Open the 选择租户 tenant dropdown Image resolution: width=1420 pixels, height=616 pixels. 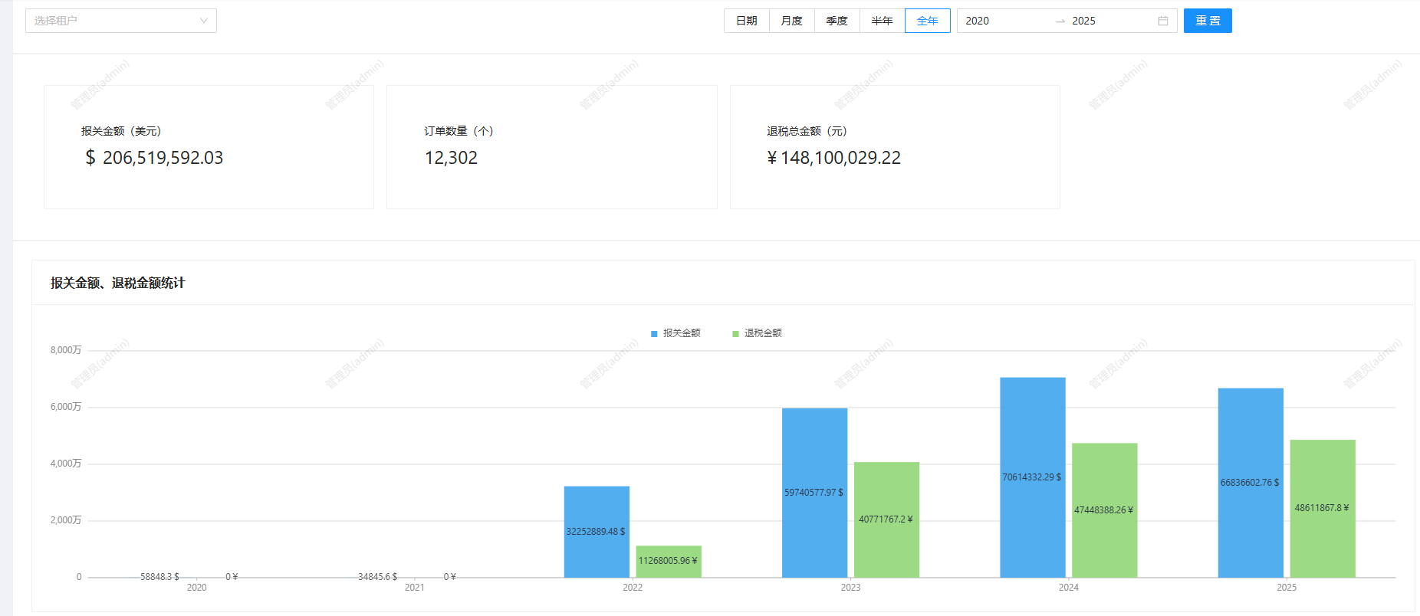[121, 21]
